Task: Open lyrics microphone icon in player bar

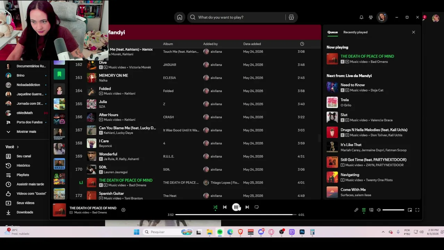Action: tap(356, 210)
